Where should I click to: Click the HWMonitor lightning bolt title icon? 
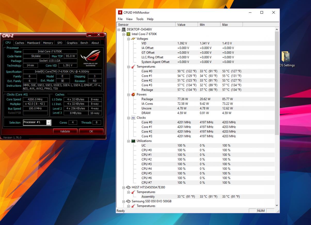pos(120,12)
